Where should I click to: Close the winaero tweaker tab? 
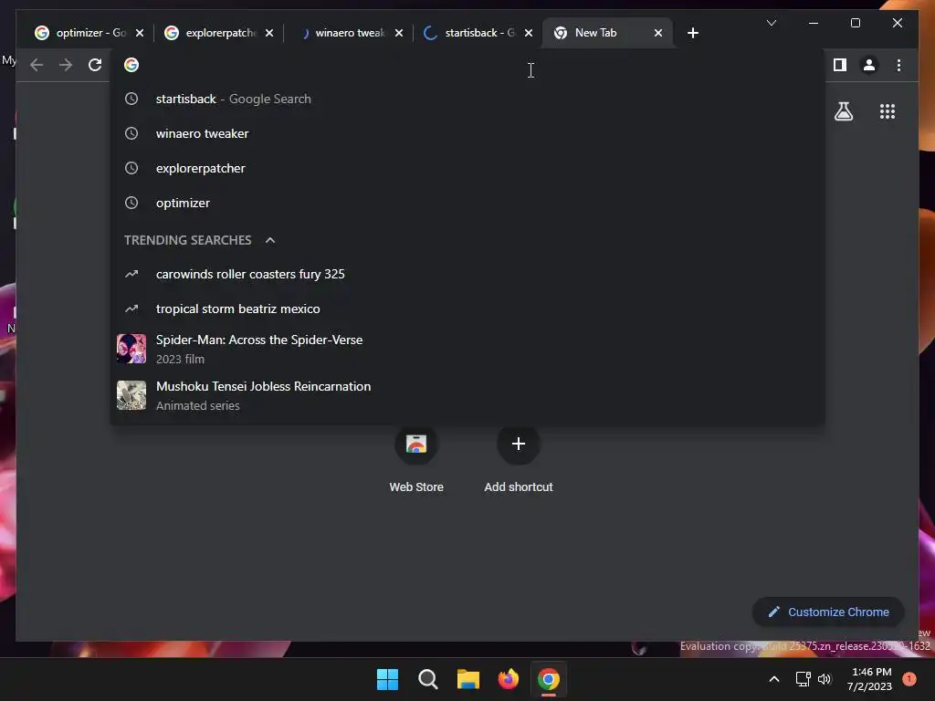pos(399,34)
